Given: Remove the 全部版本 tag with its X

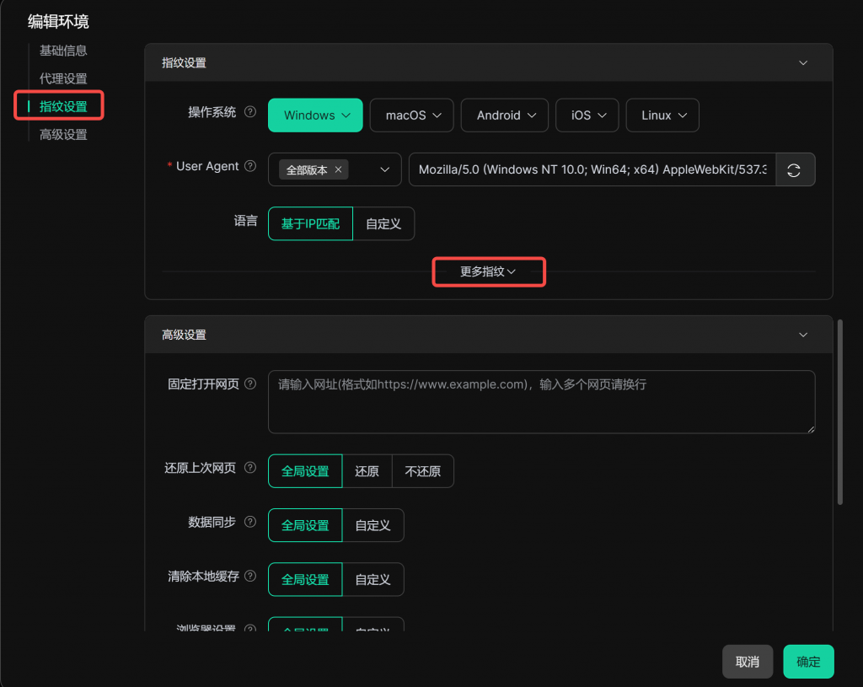Looking at the screenshot, I should 338,169.
